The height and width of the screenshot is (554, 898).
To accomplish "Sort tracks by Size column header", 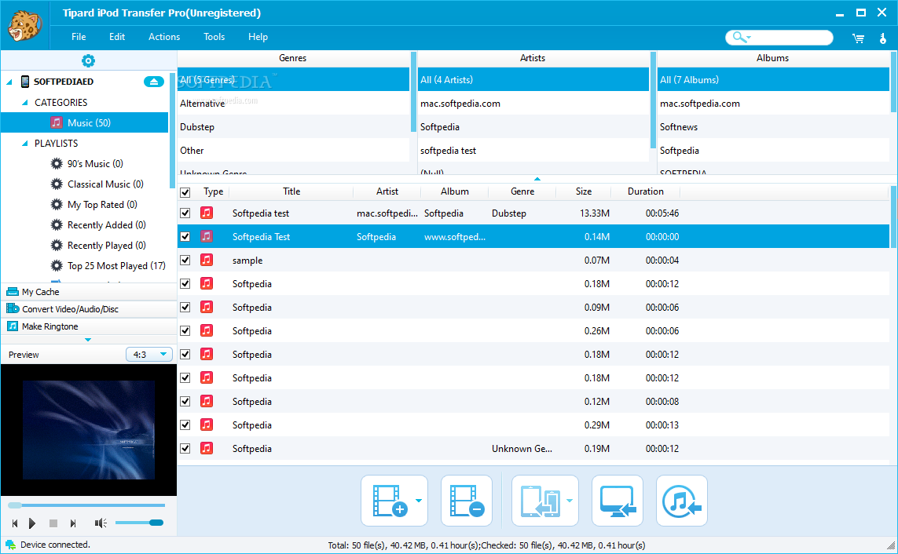I will 584,191.
